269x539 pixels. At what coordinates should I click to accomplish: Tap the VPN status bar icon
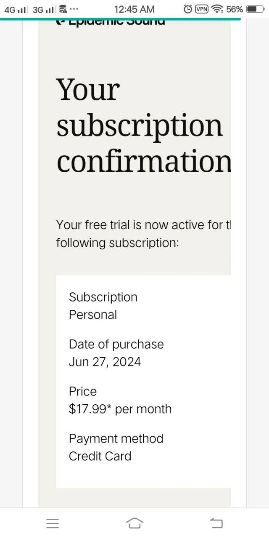click(202, 9)
